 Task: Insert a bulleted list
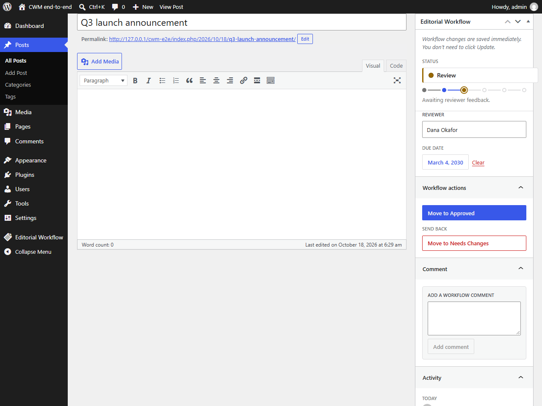click(162, 80)
